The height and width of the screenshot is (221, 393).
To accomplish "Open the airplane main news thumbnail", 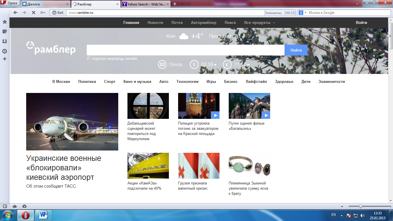I will [x=72, y=122].
